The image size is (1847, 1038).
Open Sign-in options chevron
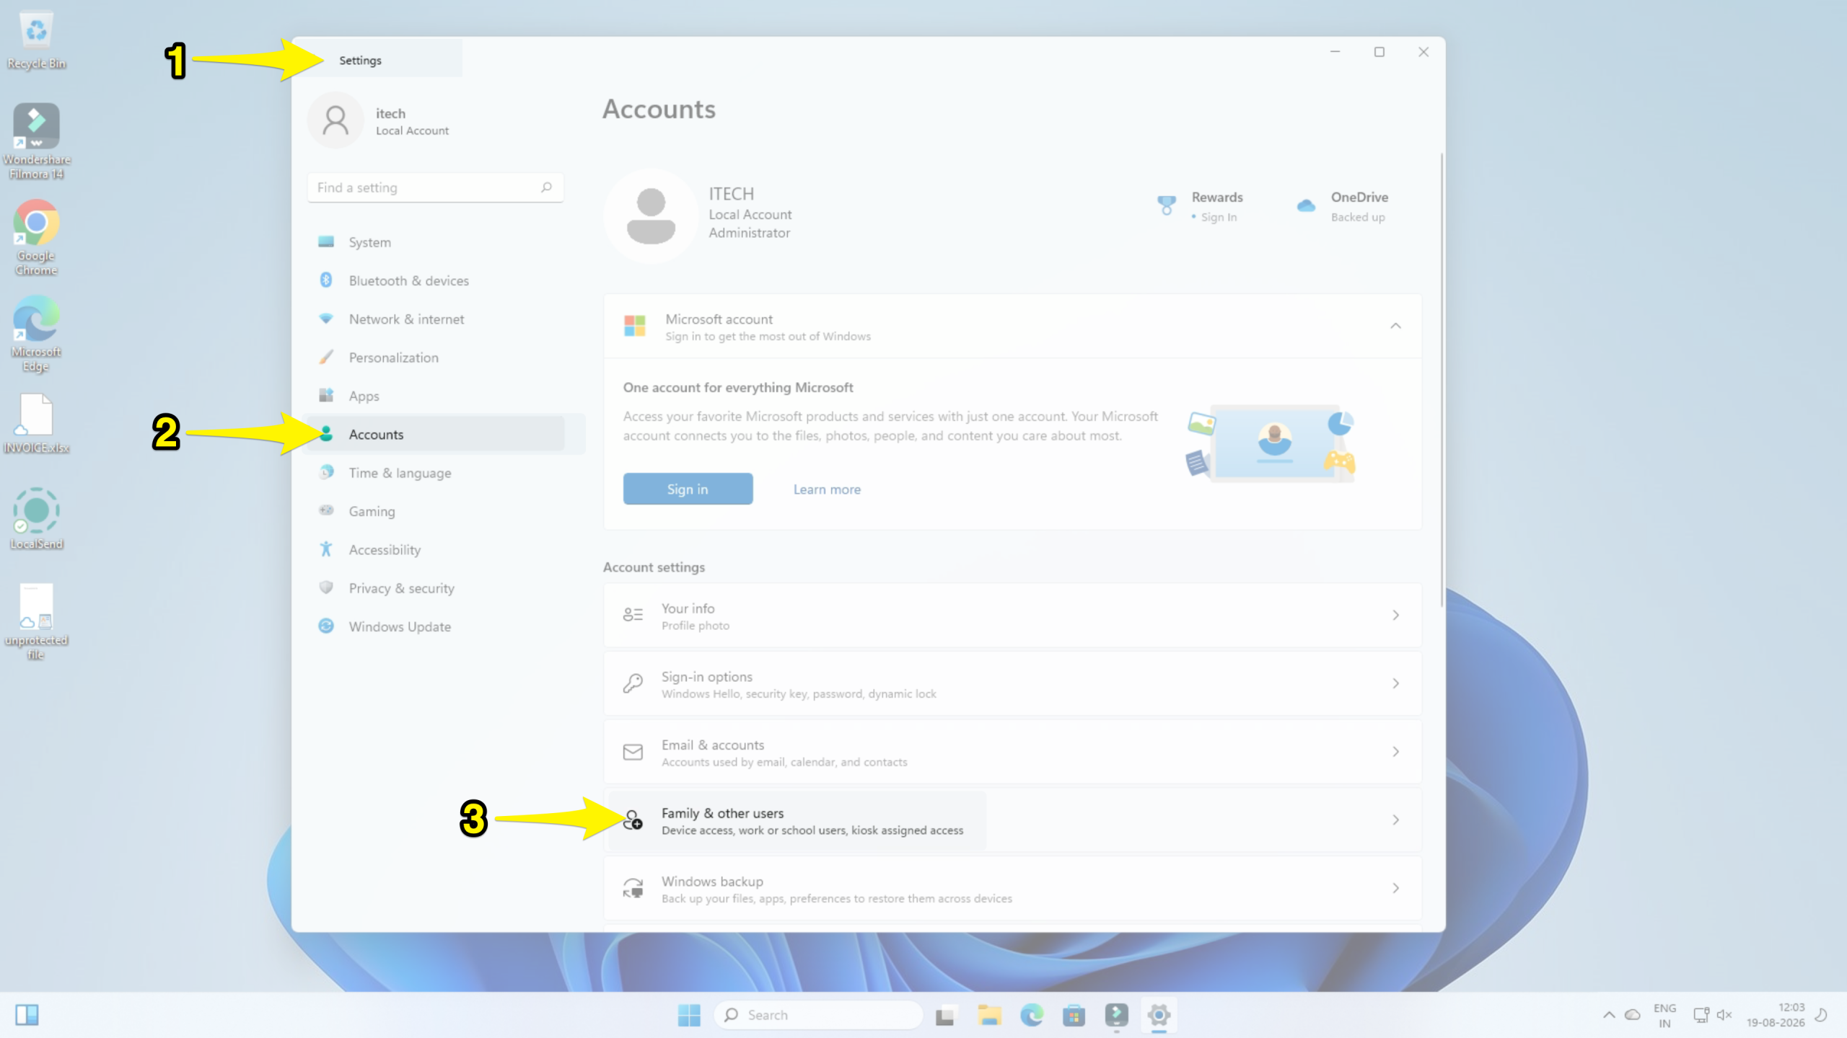pos(1395,683)
